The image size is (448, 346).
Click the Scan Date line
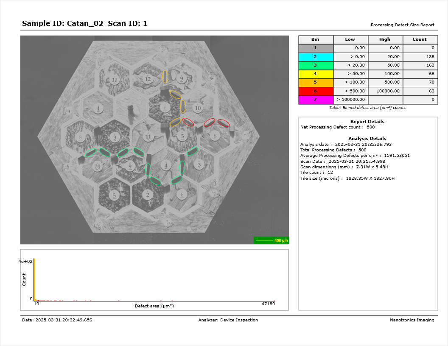(342, 161)
